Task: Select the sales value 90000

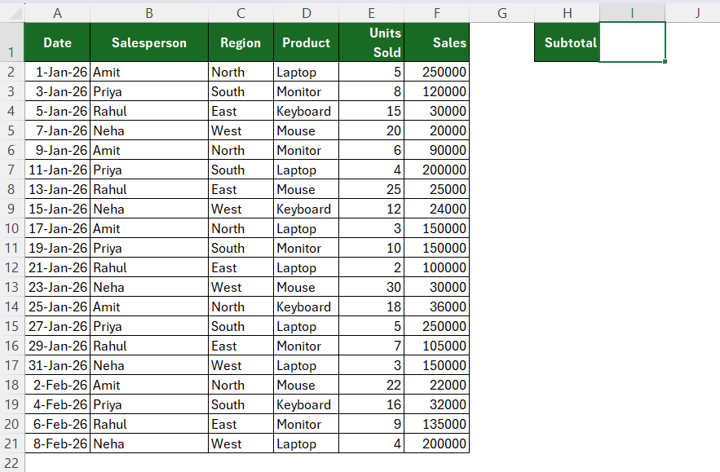Action: (437, 150)
